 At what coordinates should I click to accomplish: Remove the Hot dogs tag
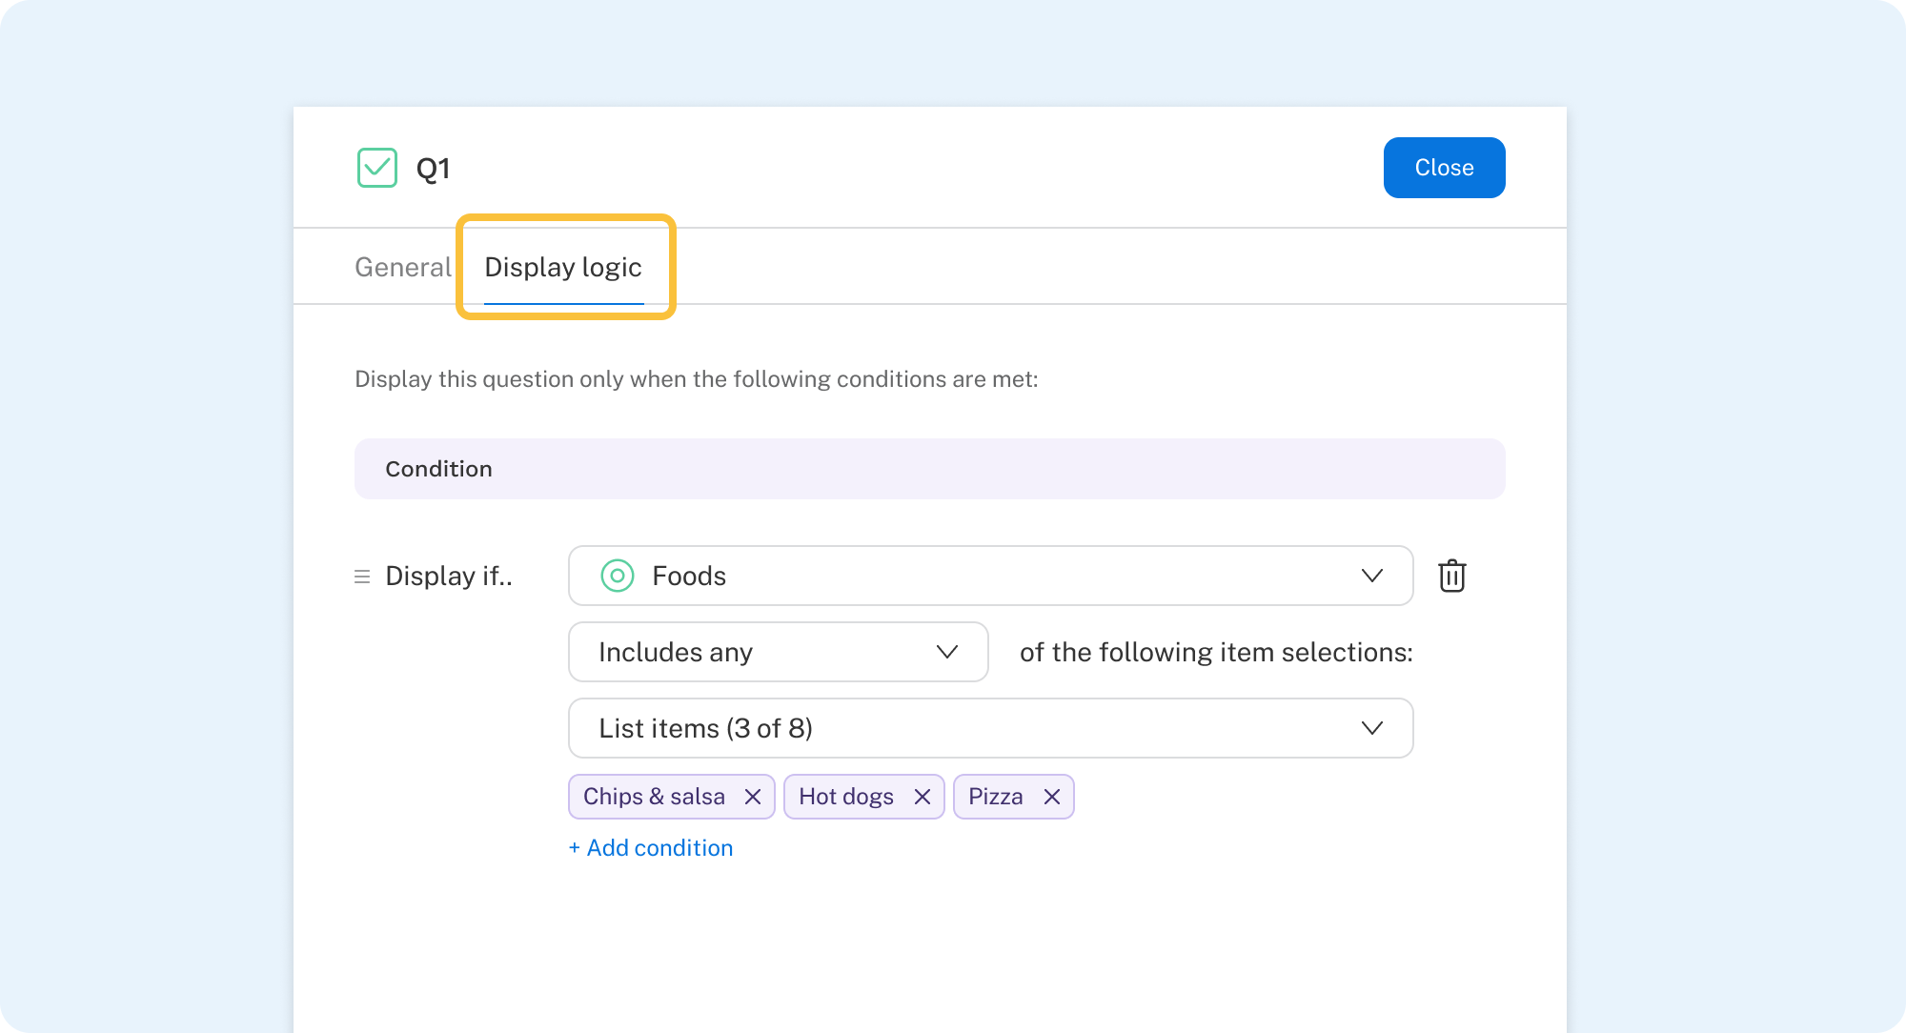coord(922,797)
